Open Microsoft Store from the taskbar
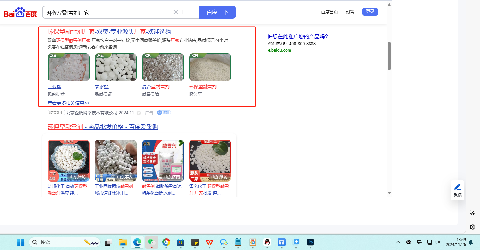Image resolution: width=480 pixels, height=250 pixels. [x=181, y=242]
